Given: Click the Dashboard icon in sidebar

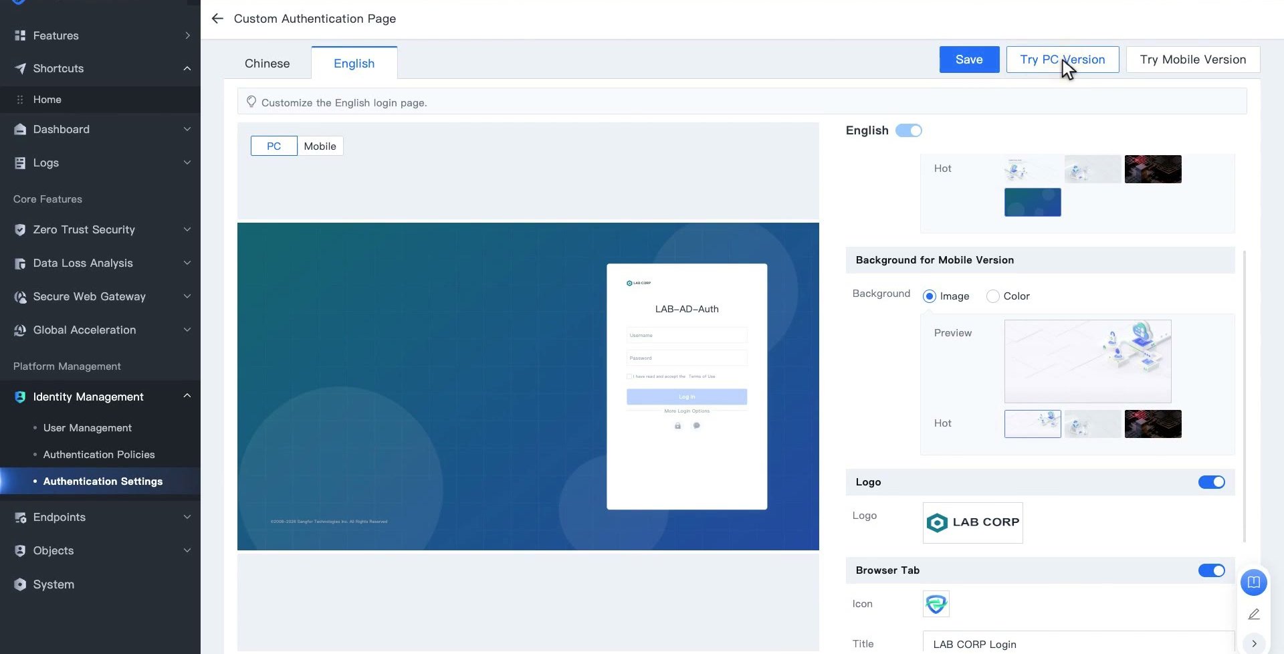Looking at the screenshot, I should click(x=20, y=129).
